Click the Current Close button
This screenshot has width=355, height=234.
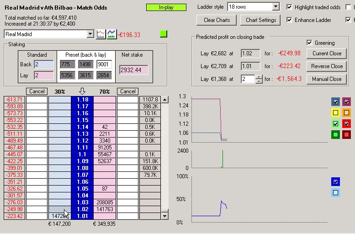[327, 53]
